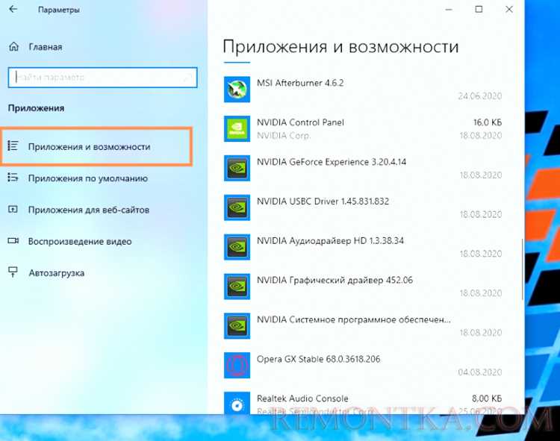Click the Параметры window title
560x441 pixels.
(59, 10)
